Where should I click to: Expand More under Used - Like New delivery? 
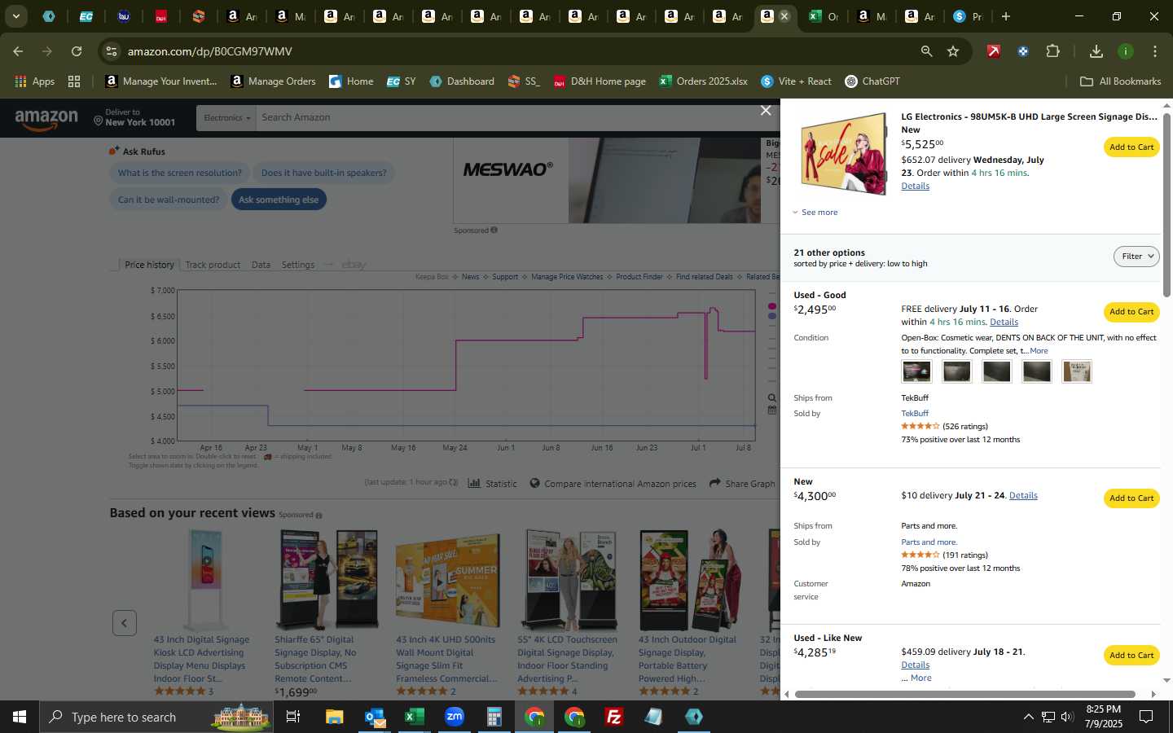920,678
